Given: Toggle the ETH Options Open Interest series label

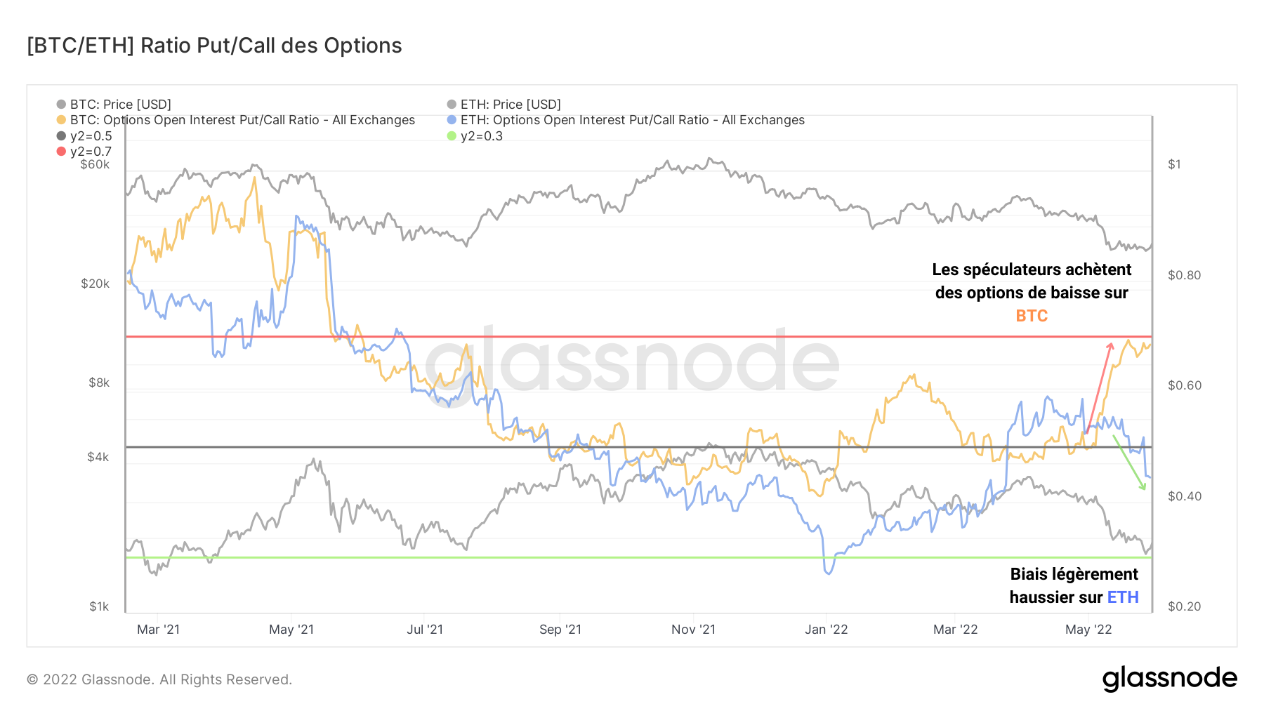Looking at the screenshot, I should (x=632, y=120).
